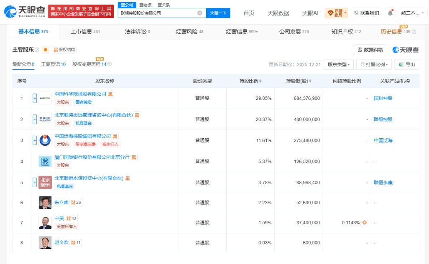Click the 导出 export button

click(407, 64)
